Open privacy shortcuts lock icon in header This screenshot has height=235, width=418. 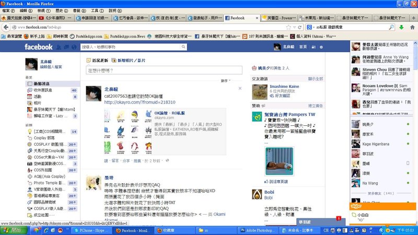pyautogui.click(x=313, y=47)
